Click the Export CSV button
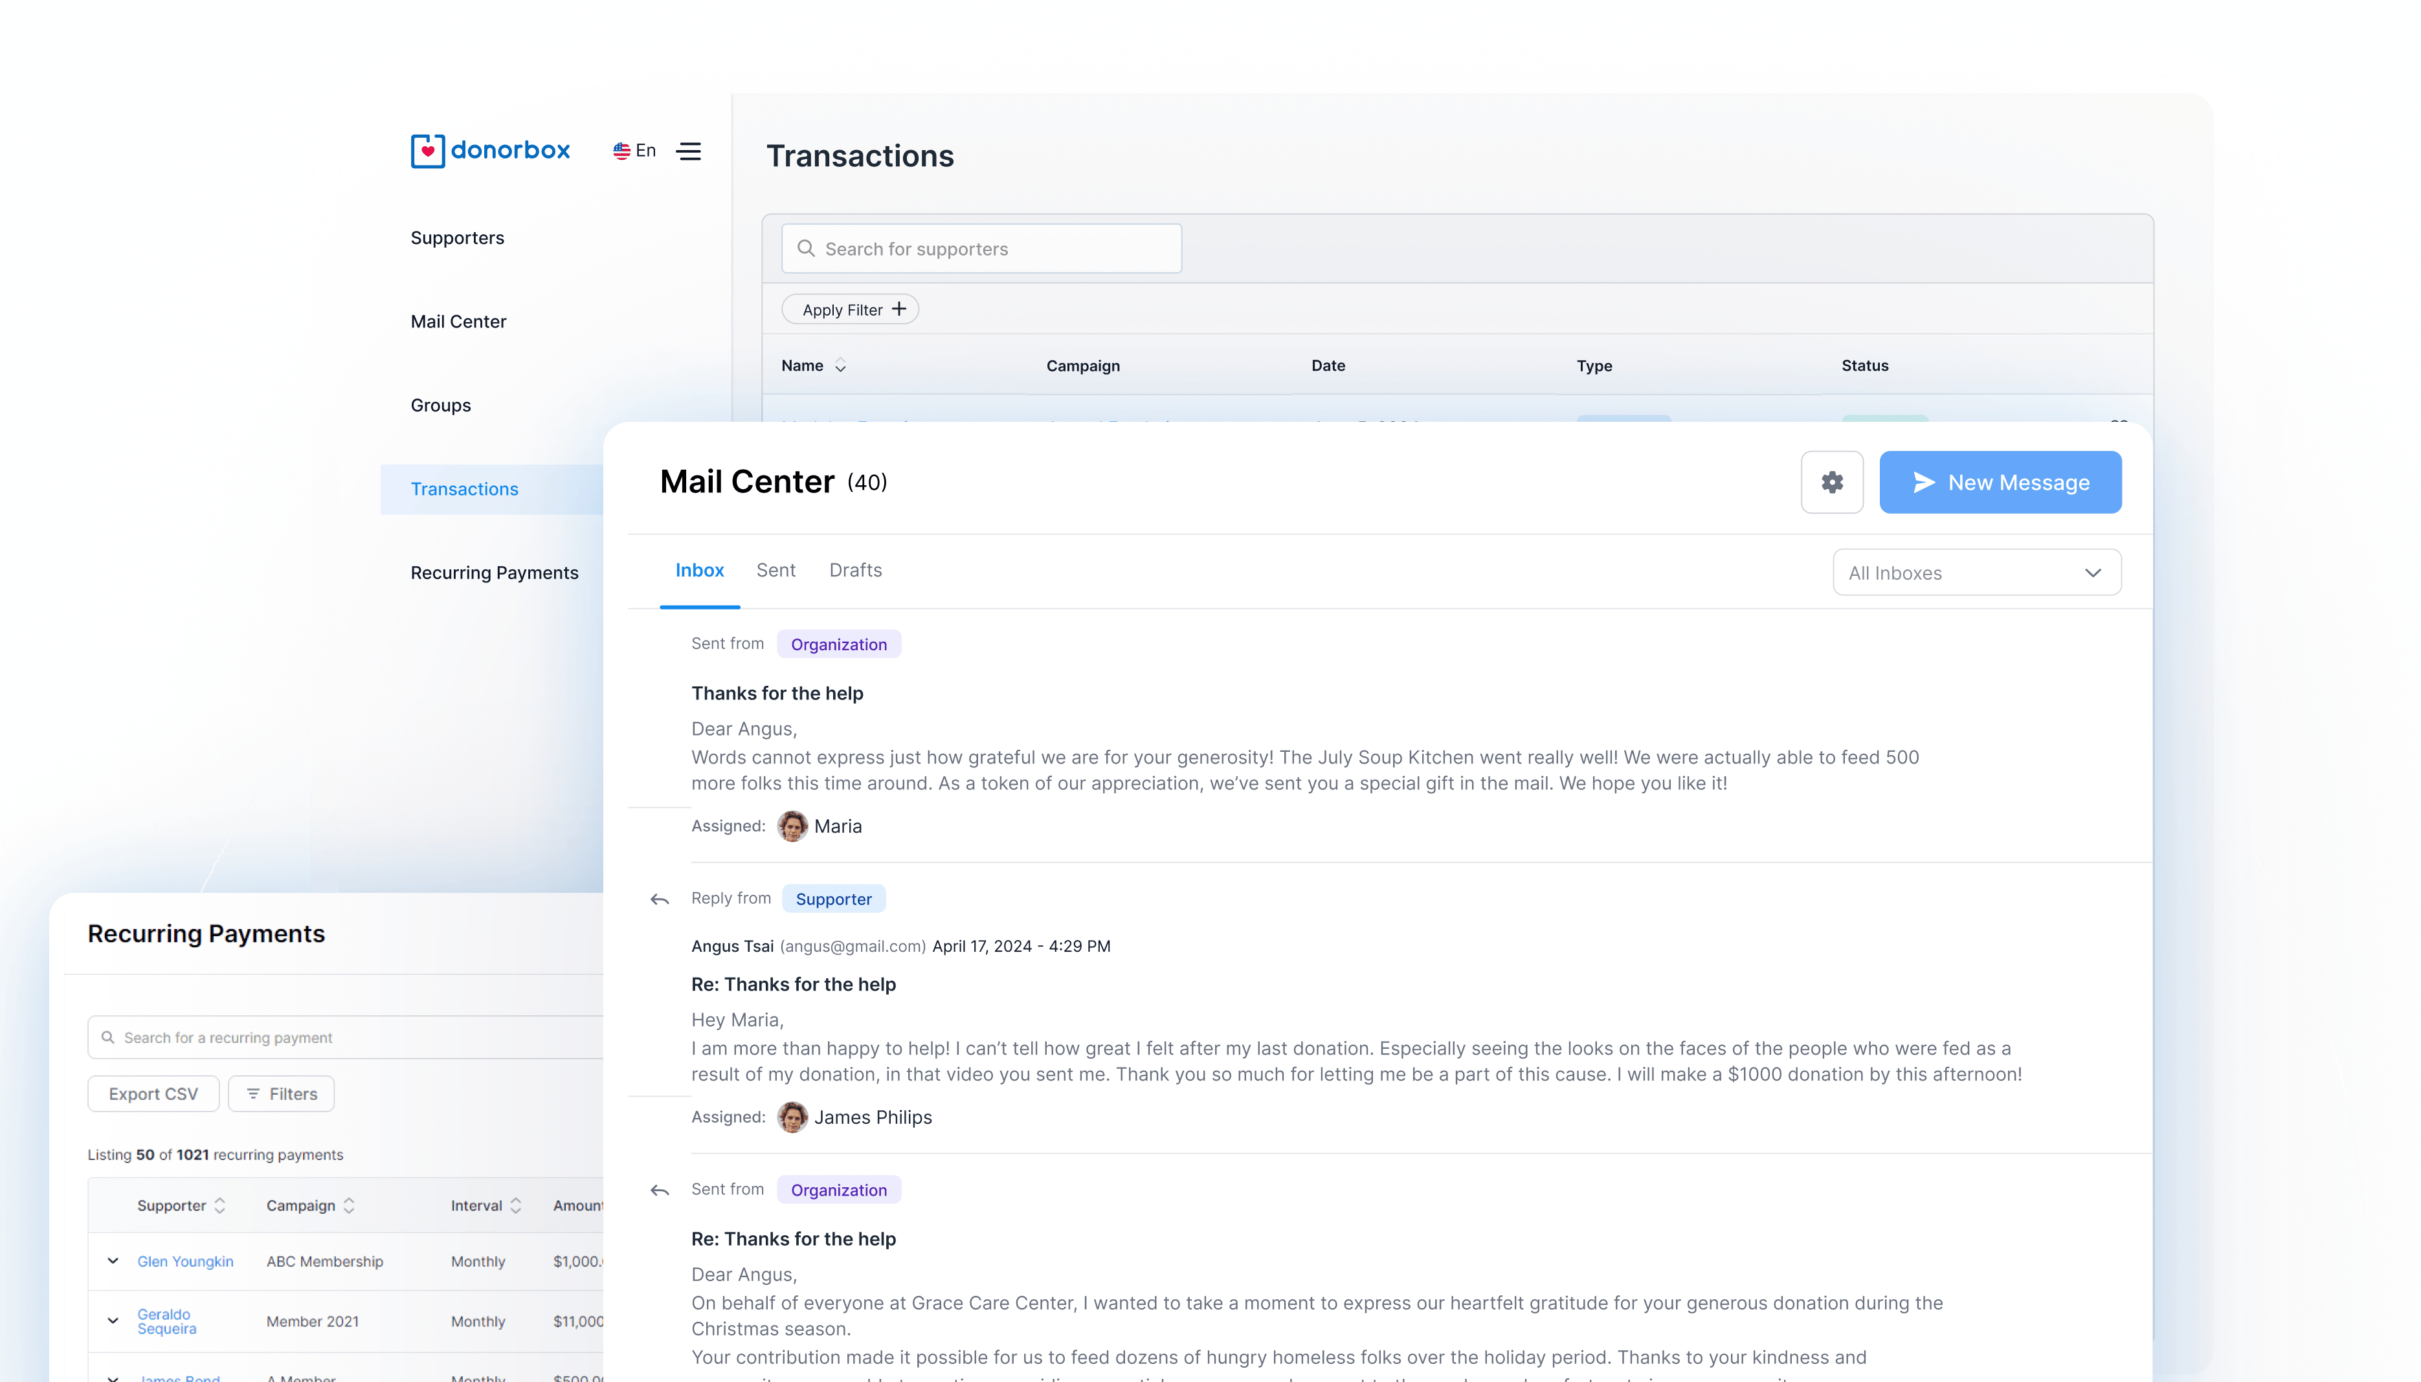 [x=151, y=1093]
